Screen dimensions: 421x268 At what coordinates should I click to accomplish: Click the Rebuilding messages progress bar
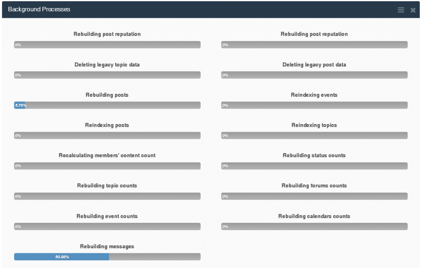point(107,257)
